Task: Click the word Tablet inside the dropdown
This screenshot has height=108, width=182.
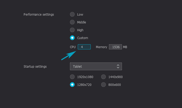Action: click(77, 67)
